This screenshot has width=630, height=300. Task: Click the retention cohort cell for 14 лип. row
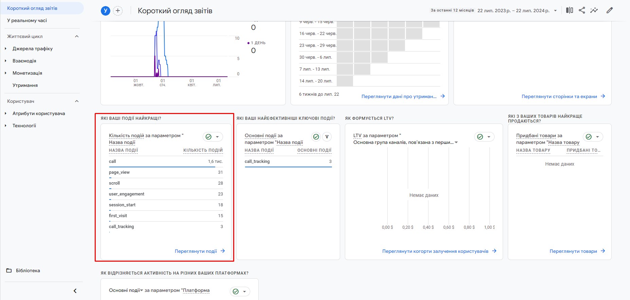tap(345, 81)
